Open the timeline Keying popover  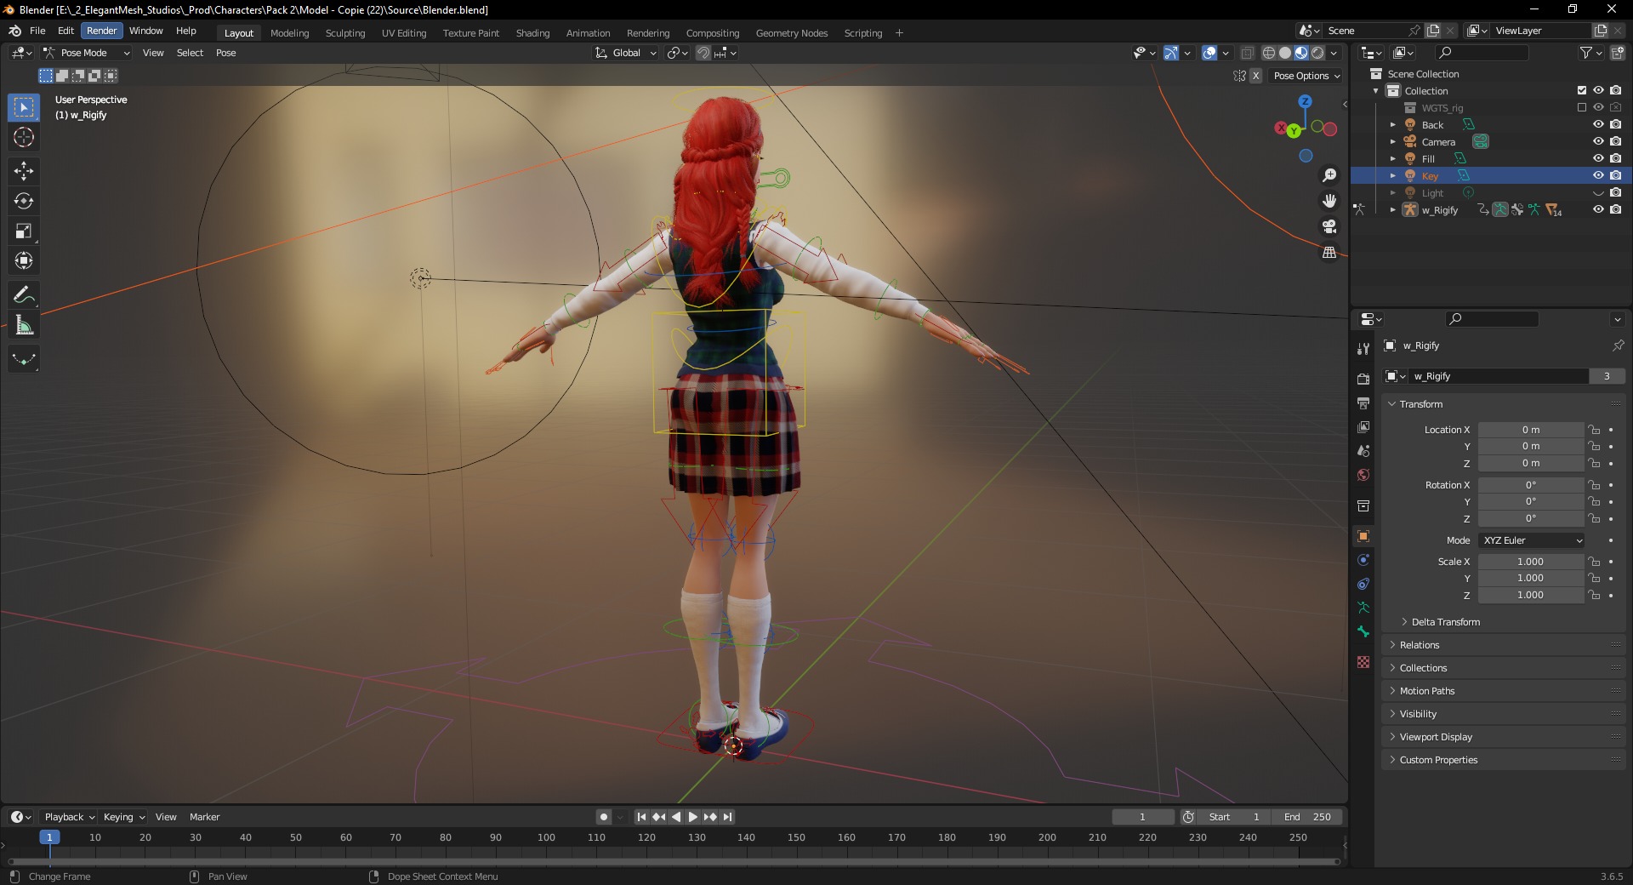tap(123, 817)
